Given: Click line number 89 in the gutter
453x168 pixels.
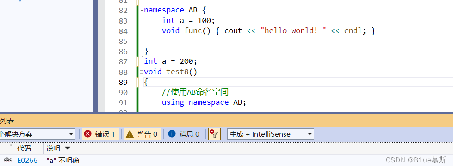Looking at the screenshot, I should [123, 83].
